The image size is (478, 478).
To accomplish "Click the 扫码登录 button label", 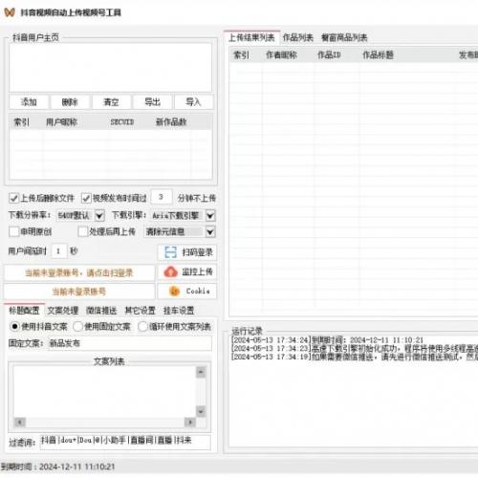I will (197, 252).
